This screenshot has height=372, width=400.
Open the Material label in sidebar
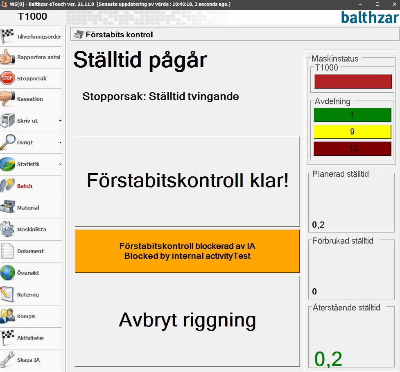pyautogui.click(x=28, y=208)
